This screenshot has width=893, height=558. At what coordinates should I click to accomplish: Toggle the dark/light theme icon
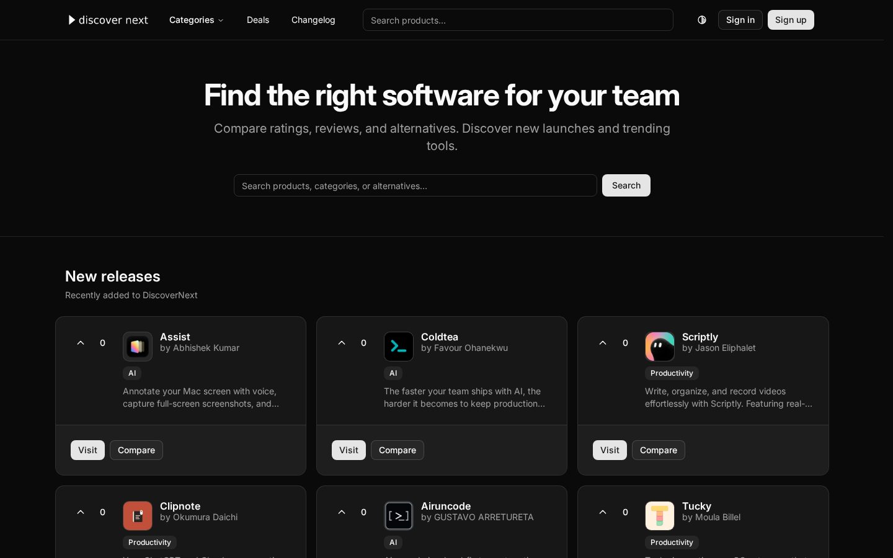click(x=702, y=20)
